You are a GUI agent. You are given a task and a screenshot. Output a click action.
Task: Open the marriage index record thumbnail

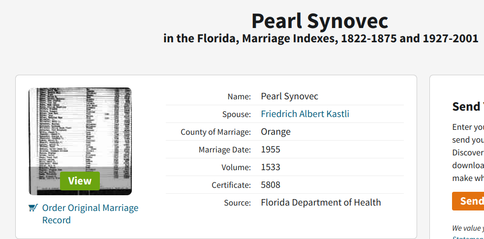80,142
